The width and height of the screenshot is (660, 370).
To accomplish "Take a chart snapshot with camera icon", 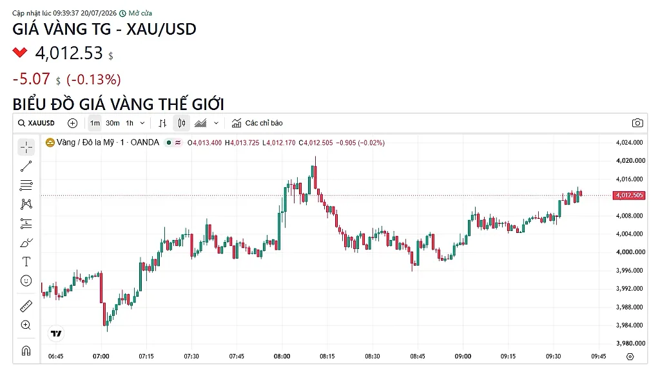I will pos(637,123).
